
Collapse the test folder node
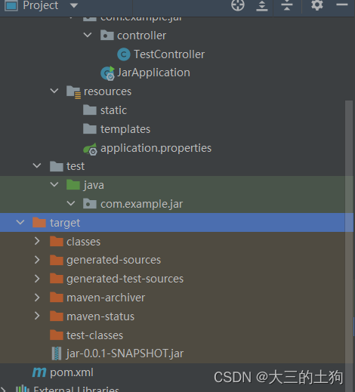[x=37, y=165]
